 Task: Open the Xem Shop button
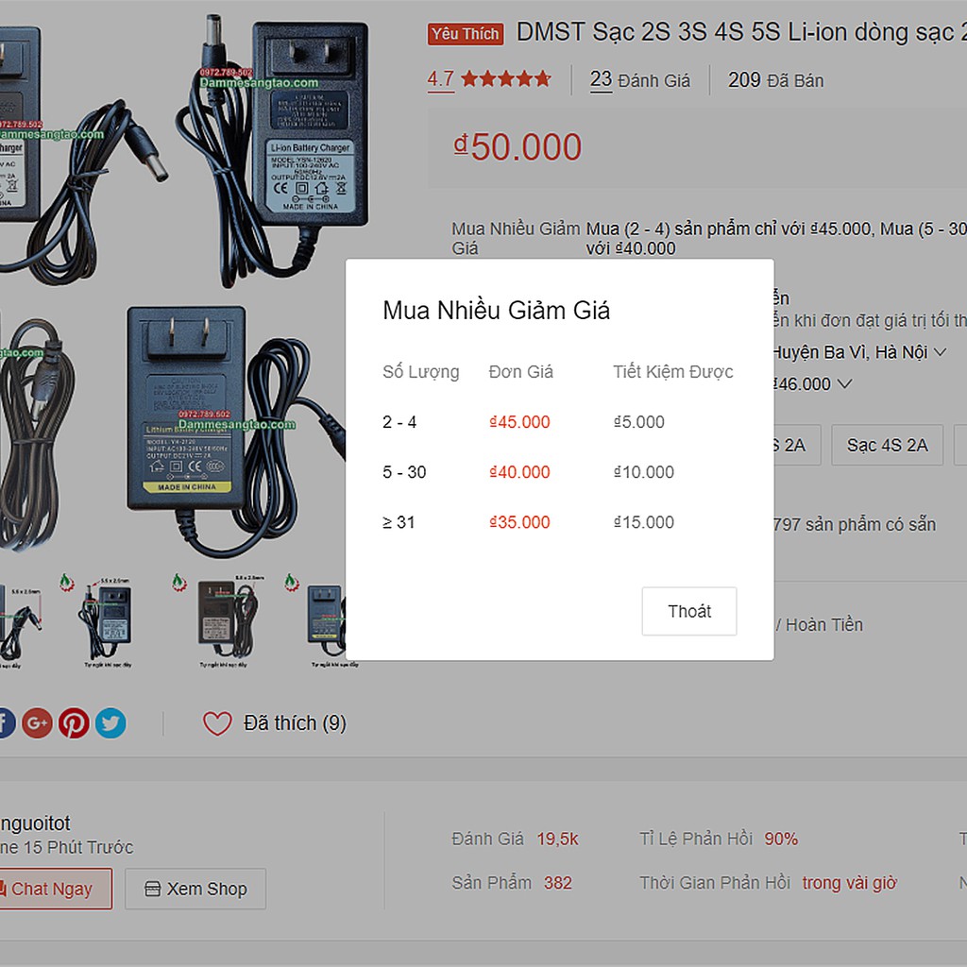click(195, 889)
